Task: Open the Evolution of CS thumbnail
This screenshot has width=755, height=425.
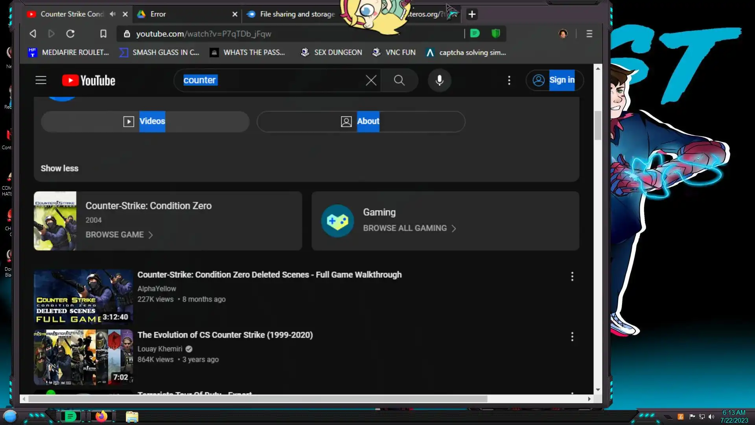Action: pyautogui.click(x=83, y=357)
